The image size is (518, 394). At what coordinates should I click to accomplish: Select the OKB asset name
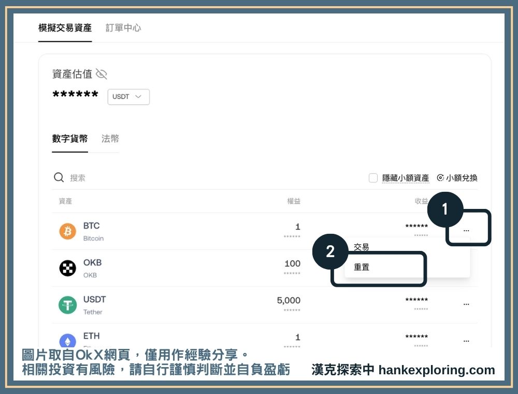[x=93, y=262]
